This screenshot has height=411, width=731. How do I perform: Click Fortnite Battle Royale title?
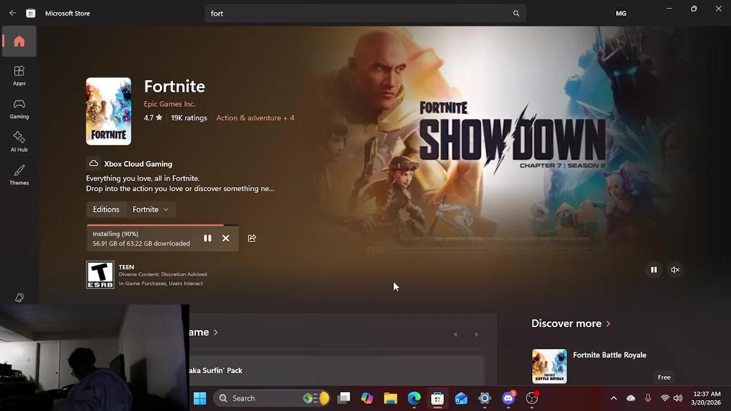pyautogui.click(x=609, y=355)
